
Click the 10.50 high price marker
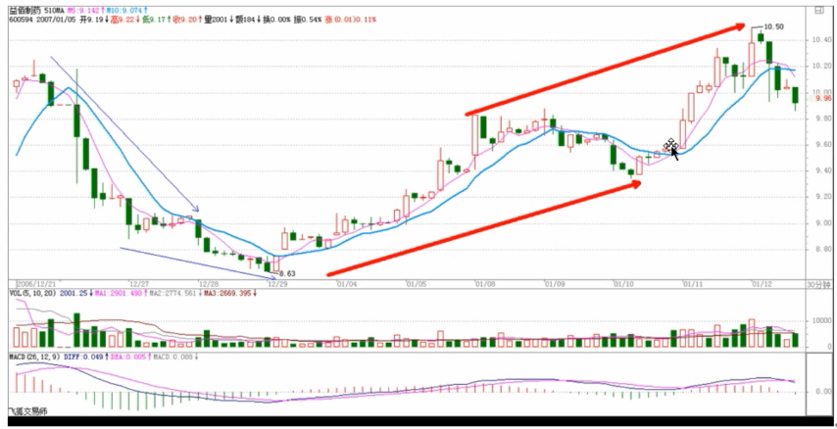point(773,26)
